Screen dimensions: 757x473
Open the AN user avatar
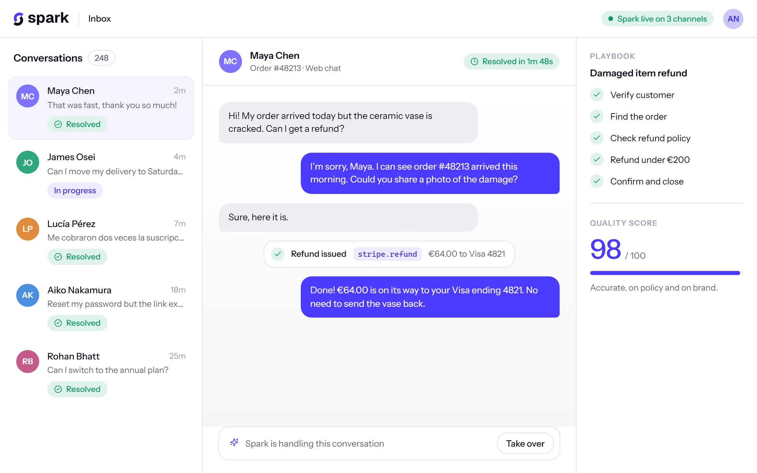pyautogui.click(x=733, y=19)
